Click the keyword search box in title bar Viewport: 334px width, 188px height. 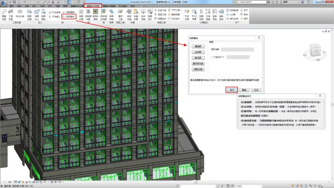250,2
